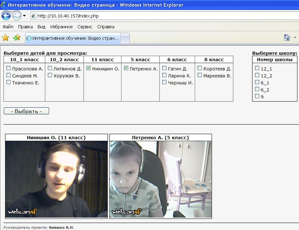Check the Ларина К. checkbox
299x230 pixels.
point(164,75)
